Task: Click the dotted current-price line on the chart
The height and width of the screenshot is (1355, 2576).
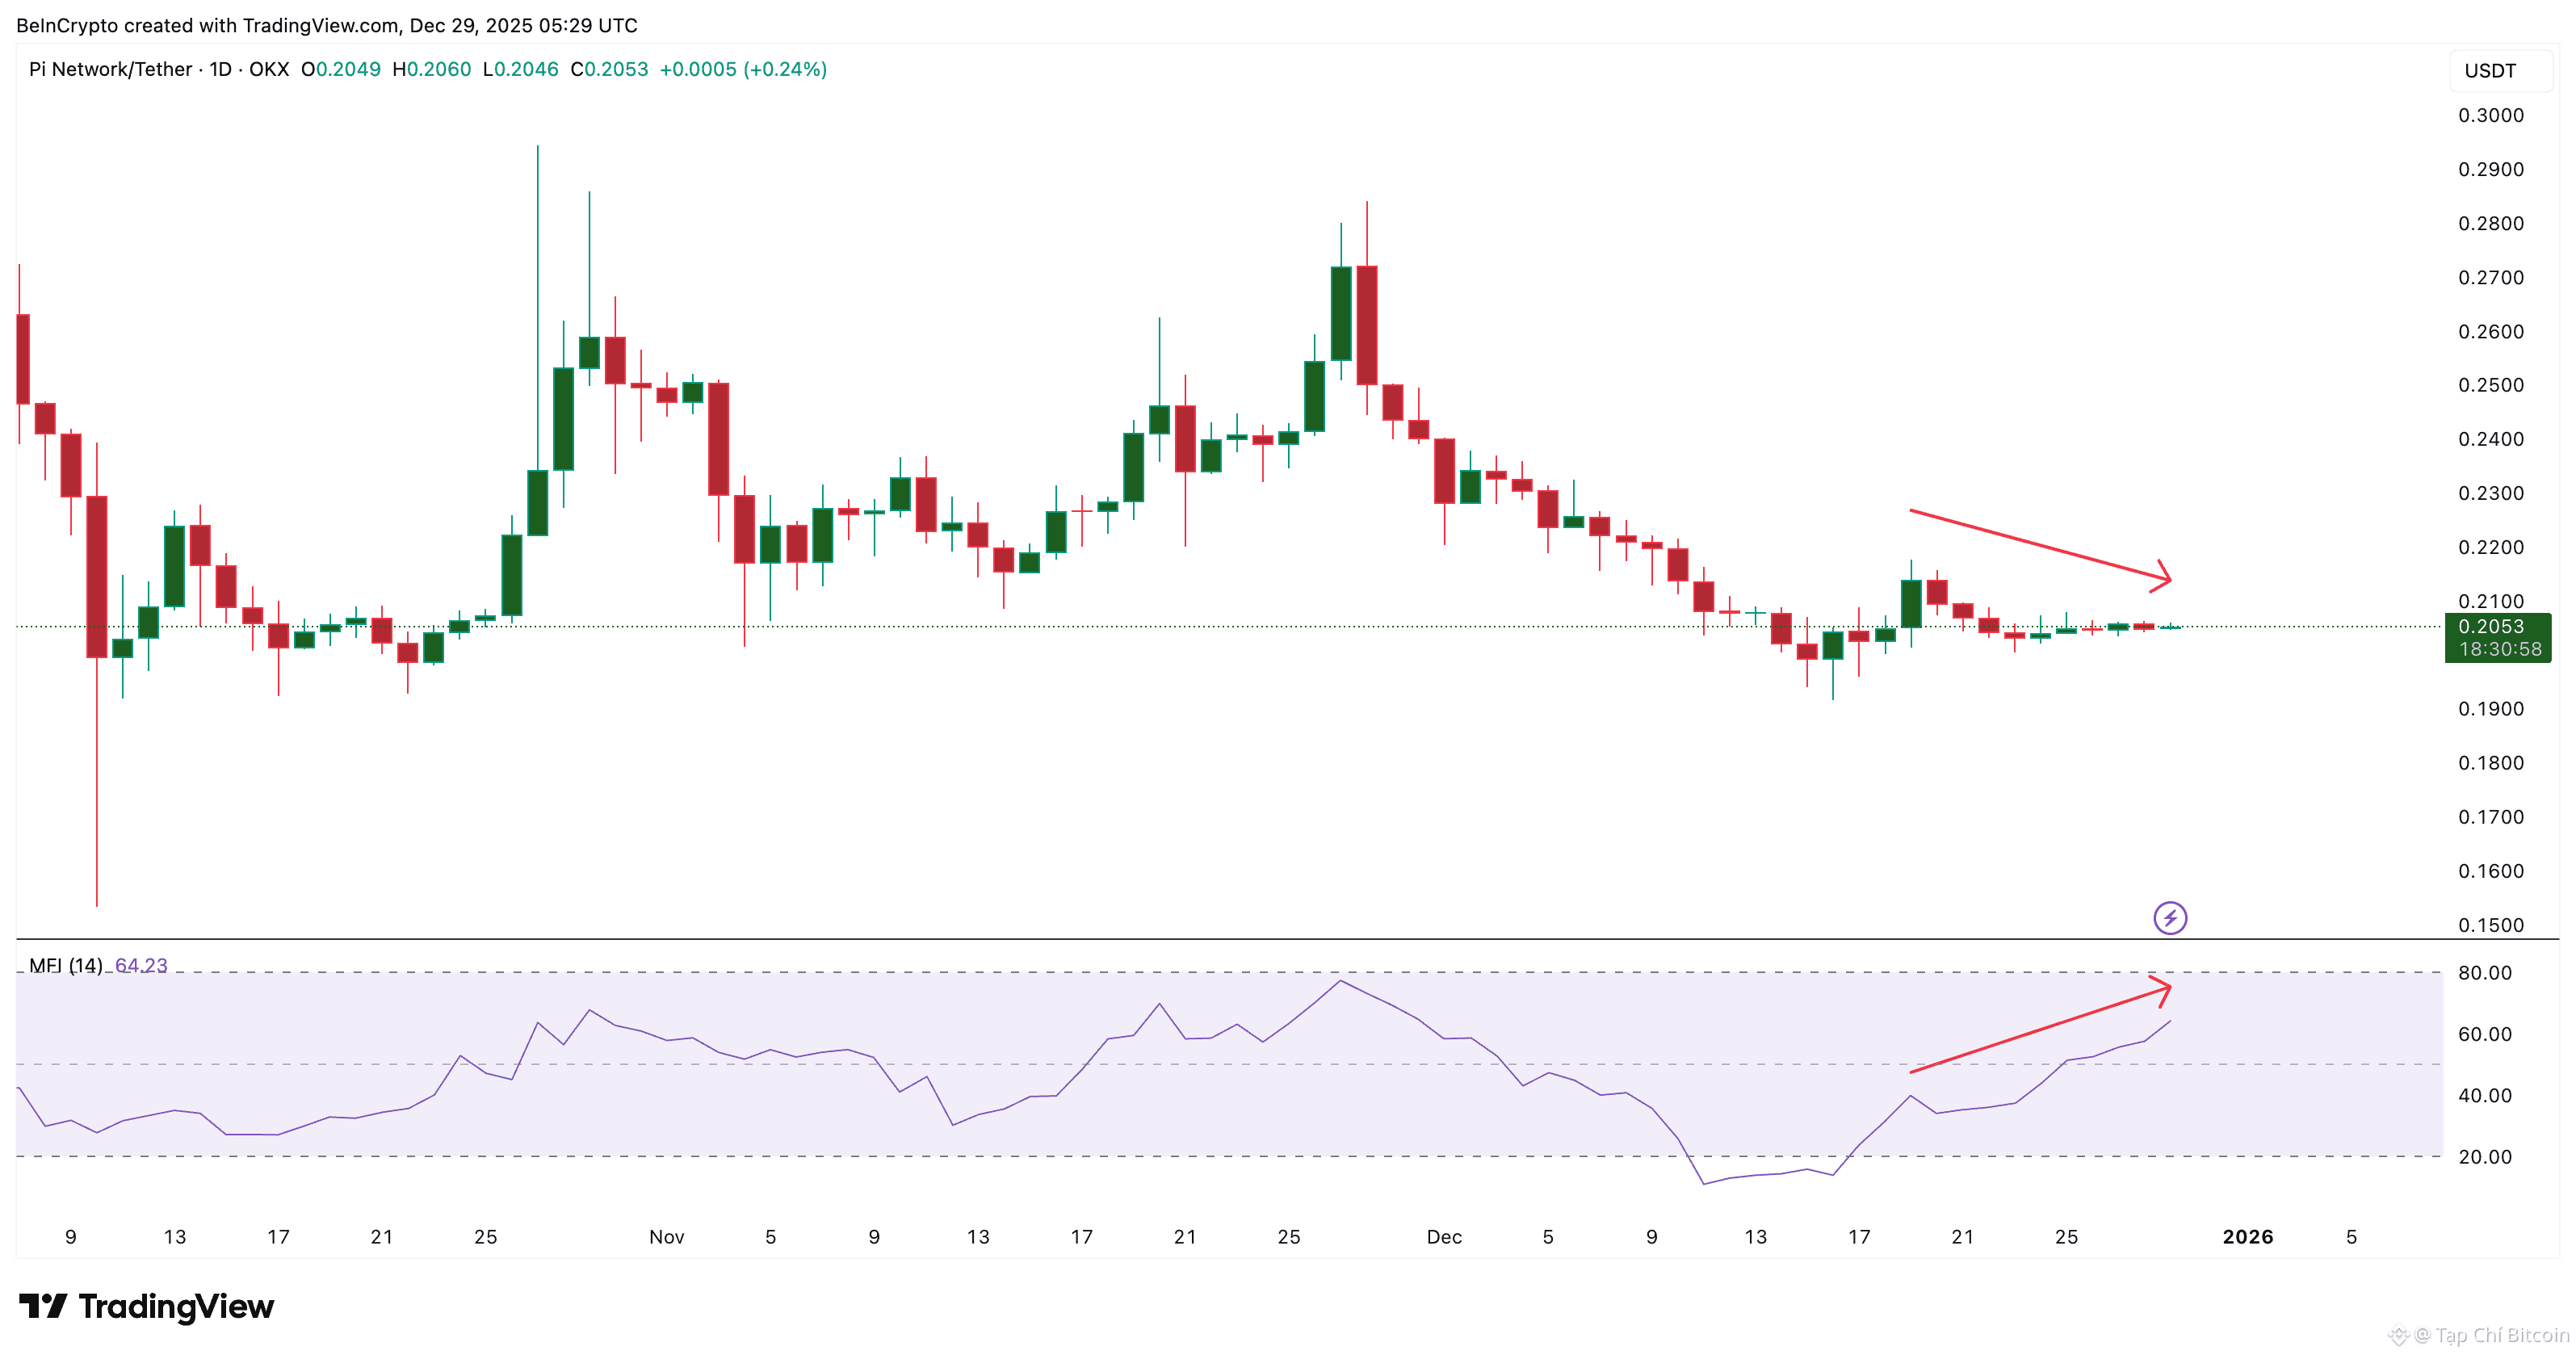Action: point(1300,627)
